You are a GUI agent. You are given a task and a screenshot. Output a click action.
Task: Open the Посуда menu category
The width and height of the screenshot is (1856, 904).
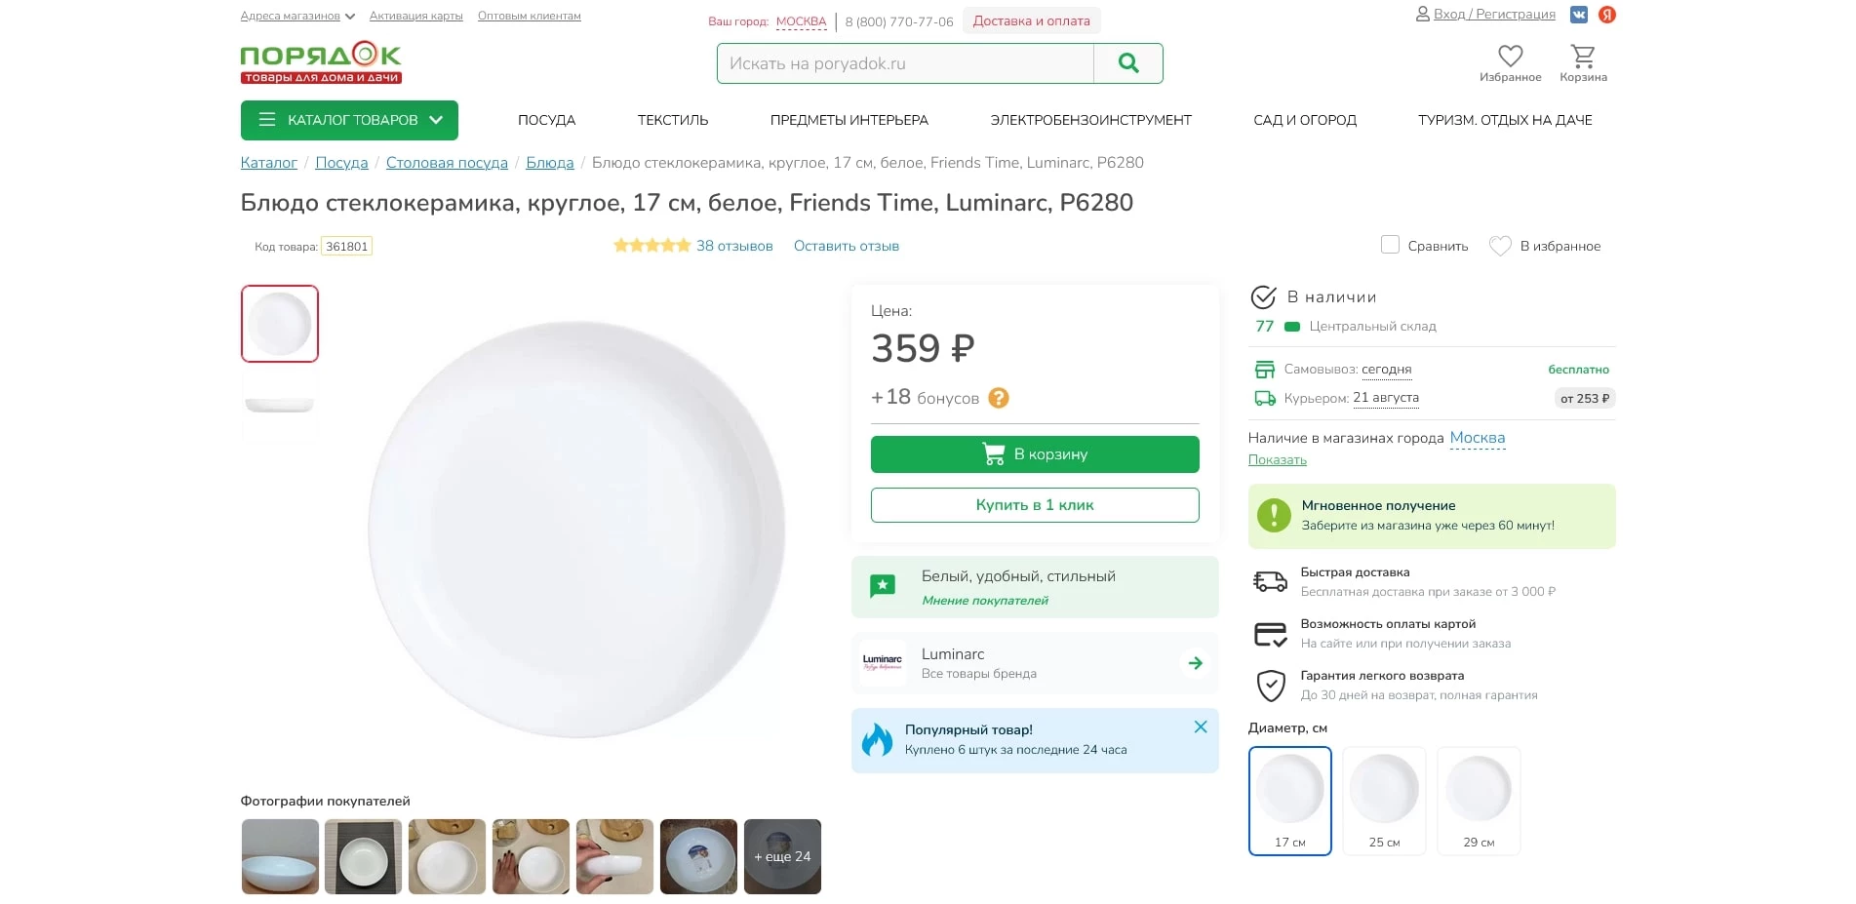(x=546, y=120)
